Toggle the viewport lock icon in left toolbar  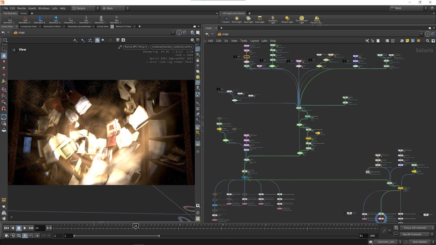pos(4,56)
